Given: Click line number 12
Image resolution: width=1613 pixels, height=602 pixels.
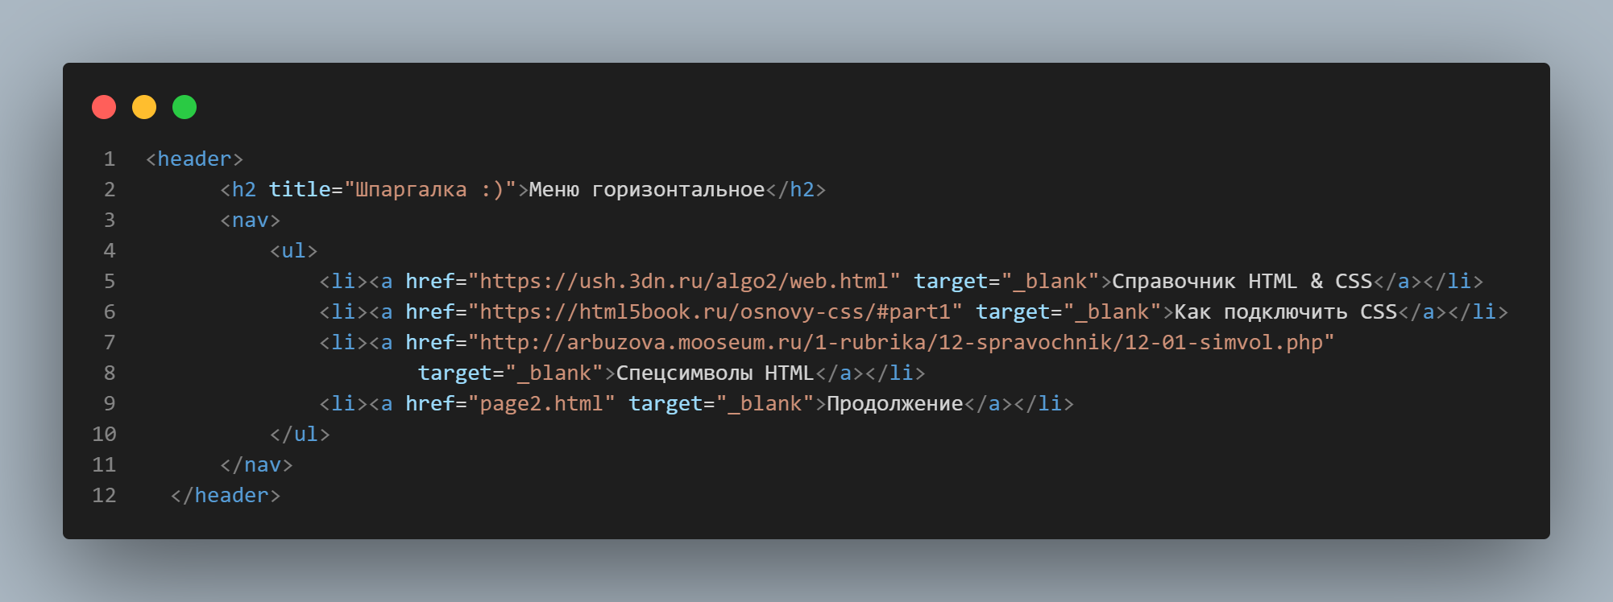Looking at the screenshot, I should 104,496.
